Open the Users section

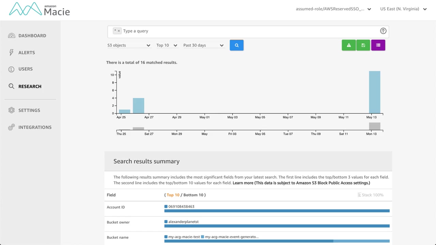pos(26,69)
